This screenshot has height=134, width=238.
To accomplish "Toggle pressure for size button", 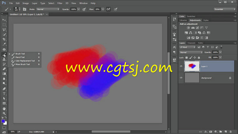I will pos(115,9).
